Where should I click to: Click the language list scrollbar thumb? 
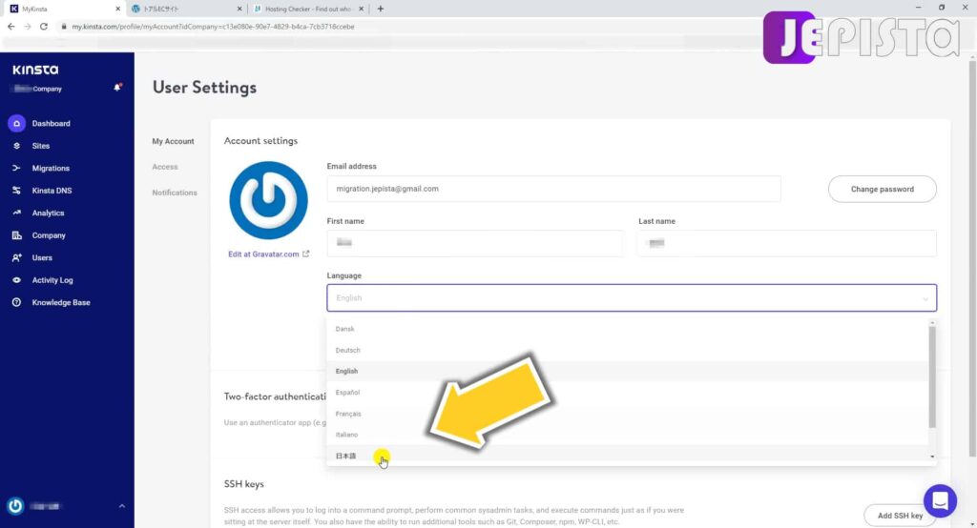(x=932, y=376)
